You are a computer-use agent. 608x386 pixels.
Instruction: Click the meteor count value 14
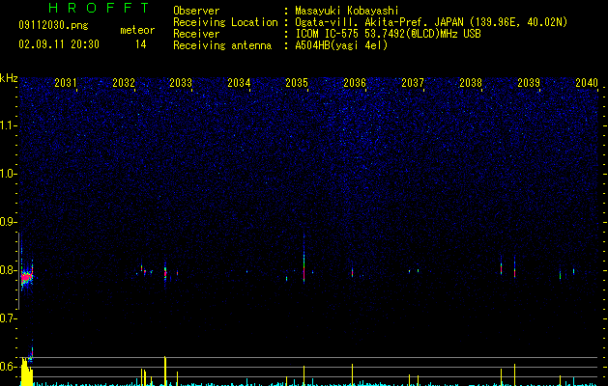click(x=141, y=44)
